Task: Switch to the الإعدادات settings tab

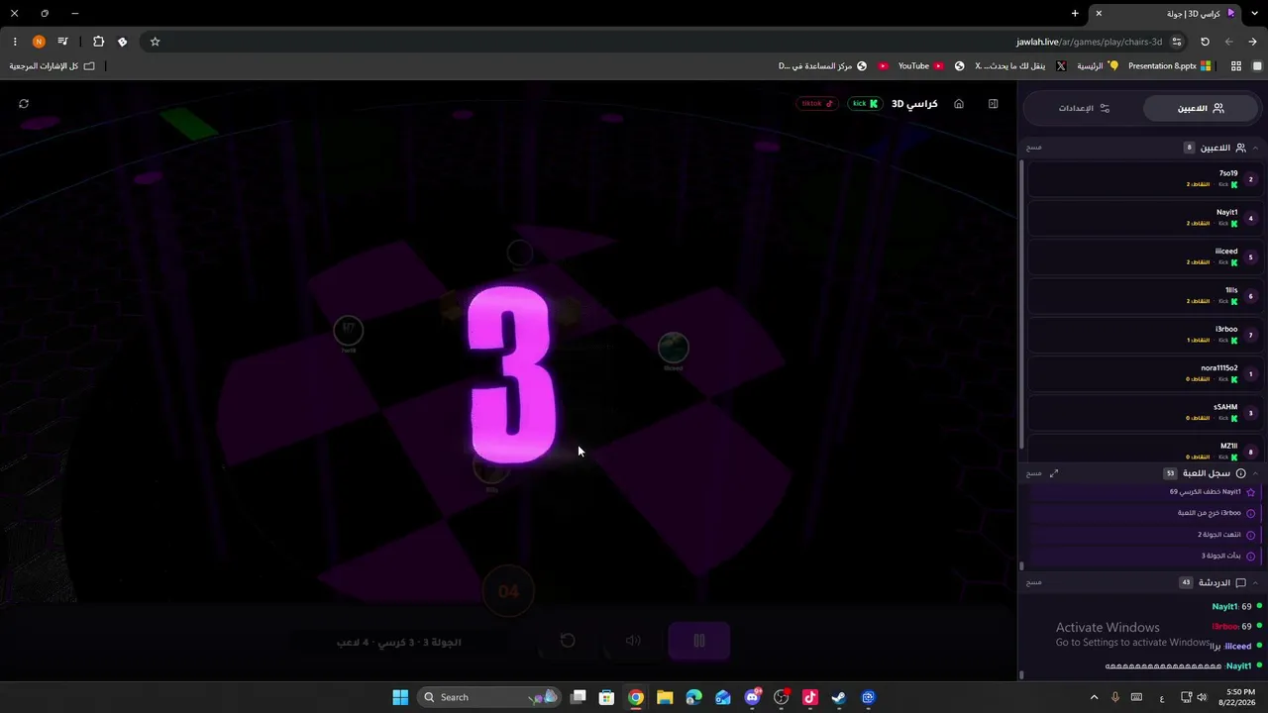Action: point(1084,108)
